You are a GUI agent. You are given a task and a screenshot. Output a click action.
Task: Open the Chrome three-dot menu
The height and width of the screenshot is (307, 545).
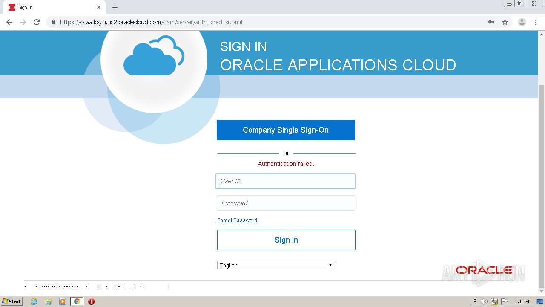(x=536, y=22)
